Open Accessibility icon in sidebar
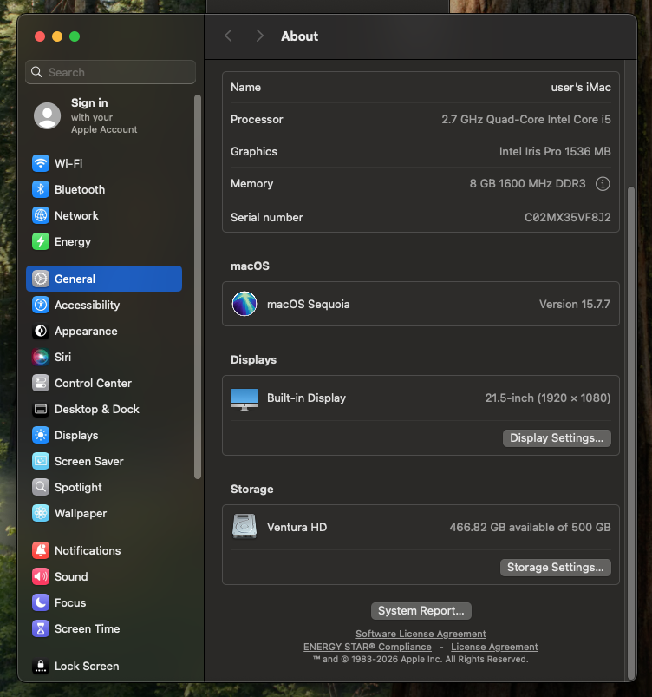 tap(41, 305)
